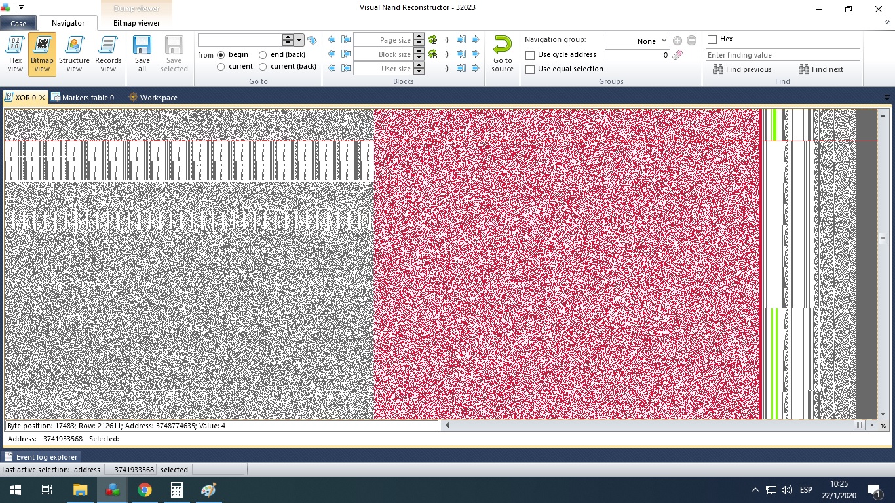Expand the Navigation group dropdown
Image resolution: width=895 pixels, height=503 pixels.
tap(665, 41)
